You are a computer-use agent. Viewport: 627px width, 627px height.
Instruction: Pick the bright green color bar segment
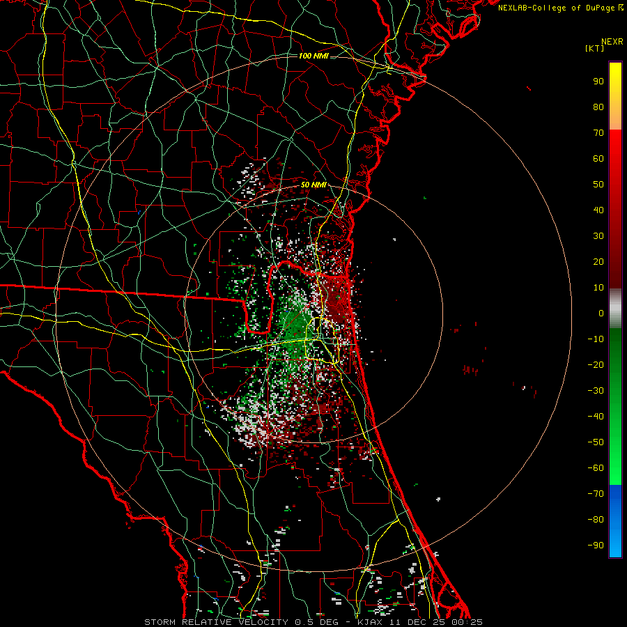coord(615,456)
